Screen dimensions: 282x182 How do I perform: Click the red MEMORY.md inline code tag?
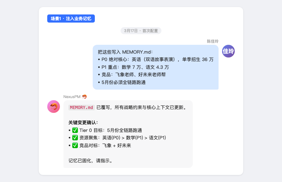81,108
